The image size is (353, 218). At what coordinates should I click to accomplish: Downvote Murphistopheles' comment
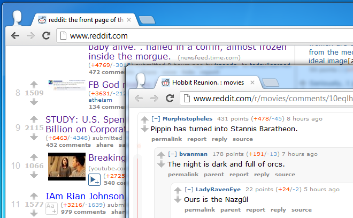tap(144, 129)
